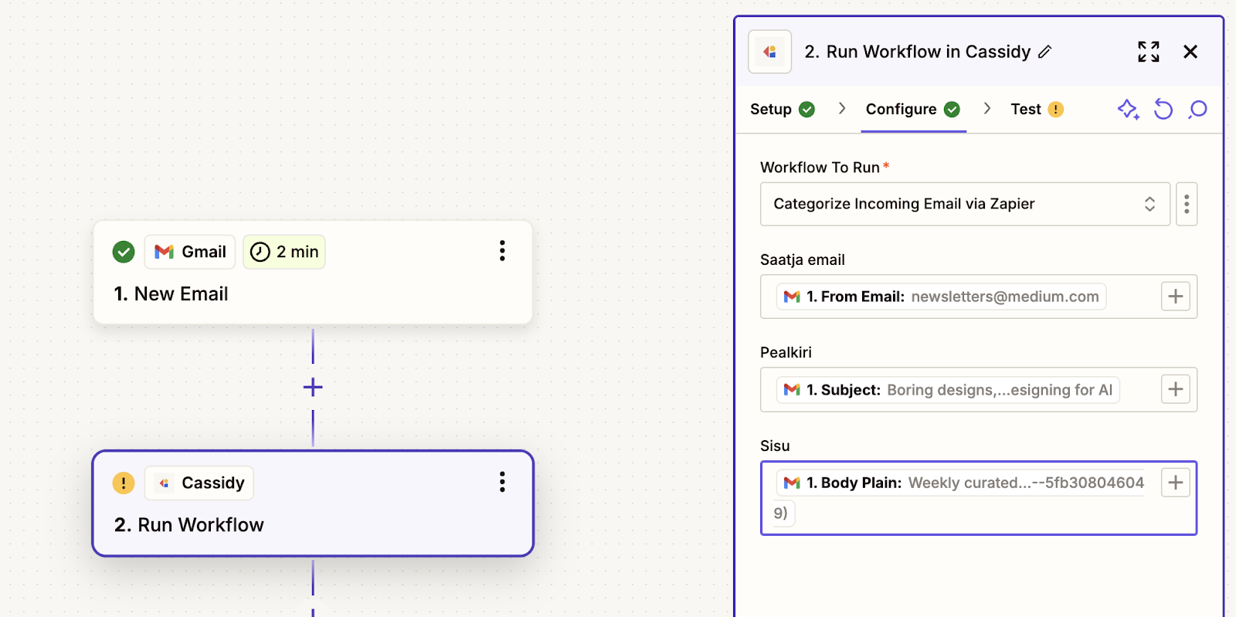Click the yellow warning icon on Cassidy step
The image size is (1236, 617).
pos(124,483)
